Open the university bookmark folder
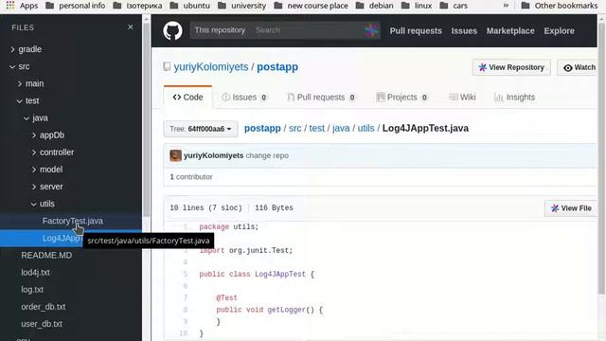Viewport: 606px width, 341px height. pos(242,6)
